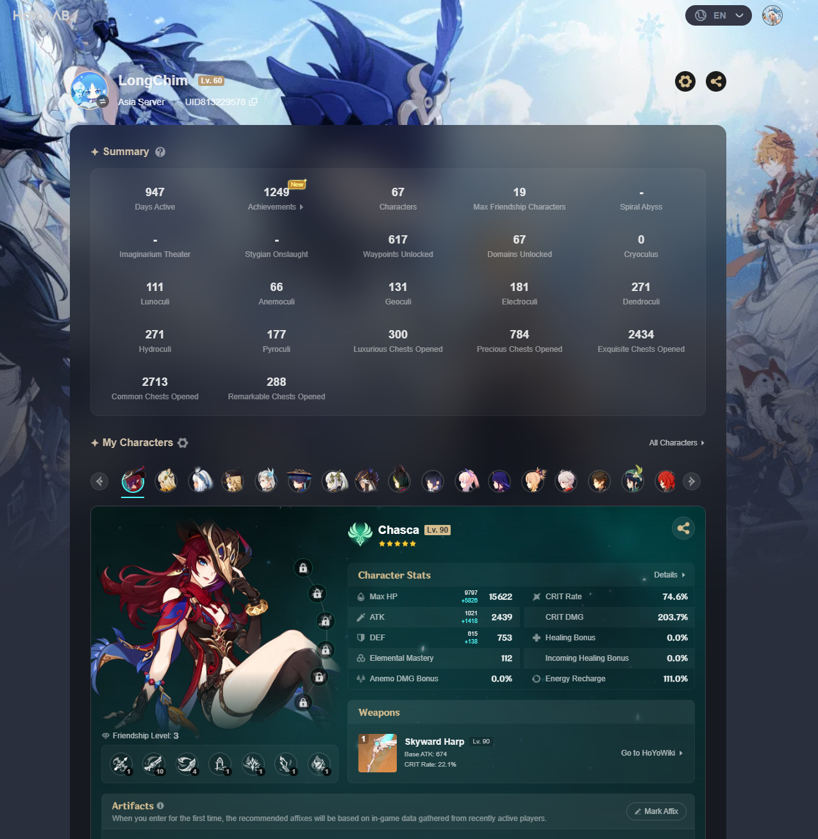The height and width of the screenshot is (839, 818).
Task: Select the bow normal attack talent icon
Action: [121, 763]
